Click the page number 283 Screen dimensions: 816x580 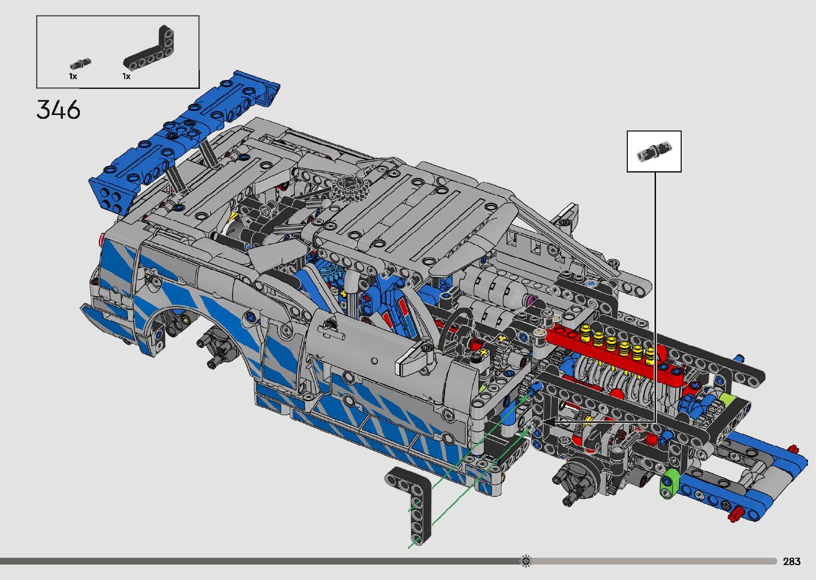pyautogui.click(x=791, y=561)
